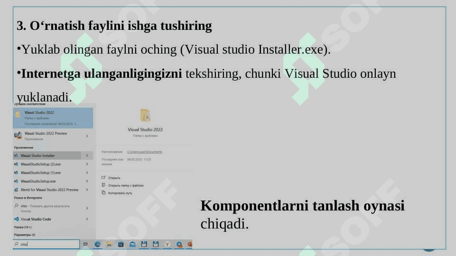Open File Explorer from the taskbar
Viewport: 456px width, 256px height.
point(109,244)
